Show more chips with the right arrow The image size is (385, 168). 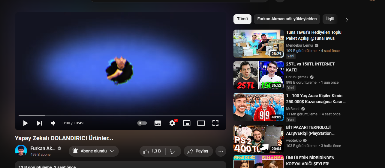click(x=347, y=20)
